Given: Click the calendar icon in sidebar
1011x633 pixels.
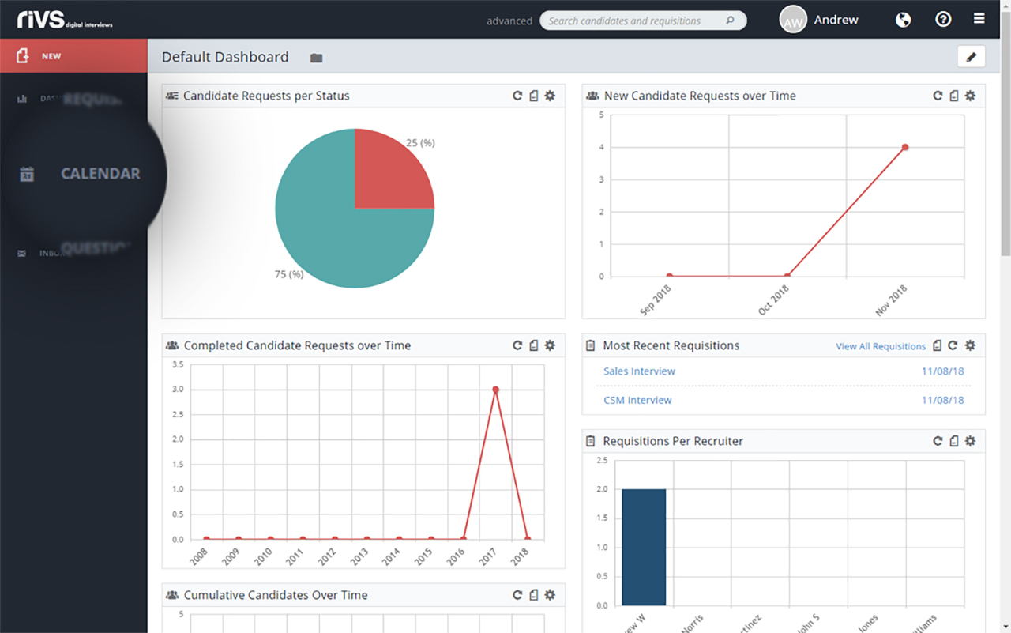Looking at the screenshot, I should coord(27,174).
